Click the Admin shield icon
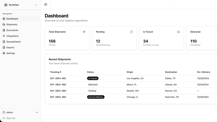Screen dimensions: 217x122 click(4, 113)
